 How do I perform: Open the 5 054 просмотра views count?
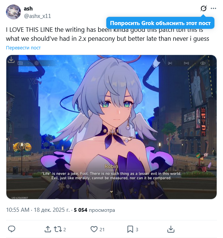(94, 210)
